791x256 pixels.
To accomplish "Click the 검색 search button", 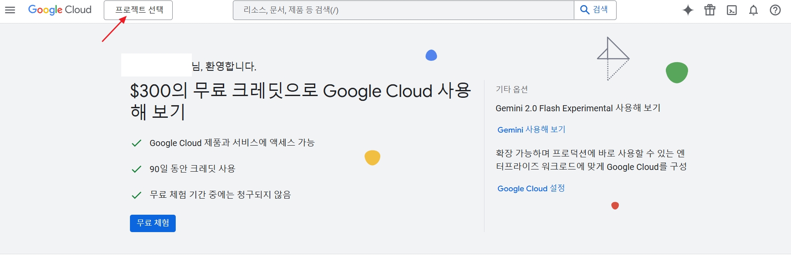I will point(595,10).
